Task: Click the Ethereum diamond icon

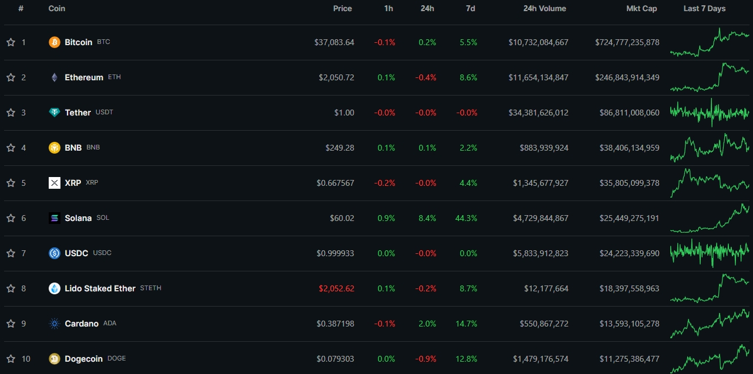Action: pyautogui.click(x=55, y=77)
